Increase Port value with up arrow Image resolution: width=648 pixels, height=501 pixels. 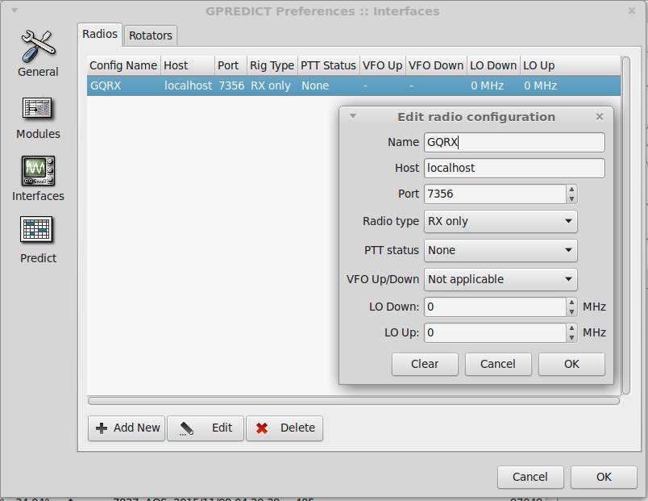click(571, 189)
